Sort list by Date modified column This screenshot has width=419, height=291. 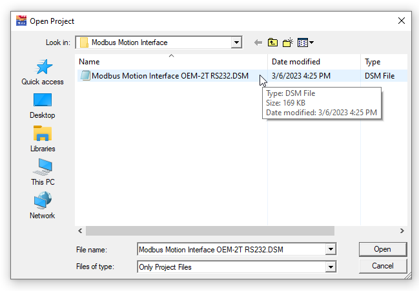pos(314,62)
